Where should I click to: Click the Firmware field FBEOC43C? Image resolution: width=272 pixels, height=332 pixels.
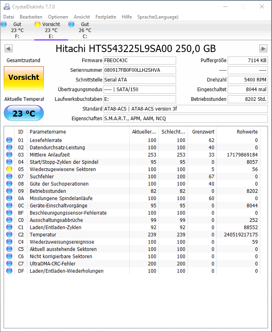coord(139,61)
